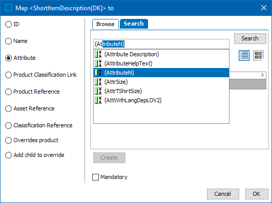Click the AttWithLangDepLOV2 attribute icon

point(98,100)
